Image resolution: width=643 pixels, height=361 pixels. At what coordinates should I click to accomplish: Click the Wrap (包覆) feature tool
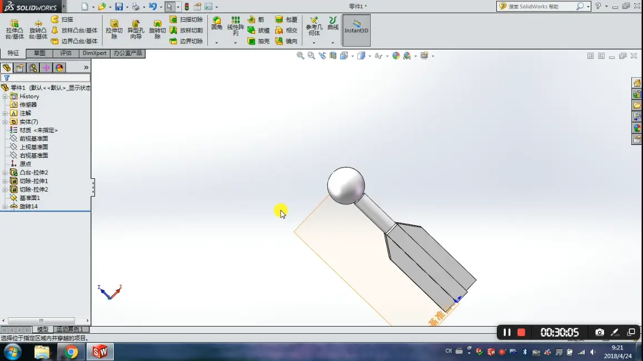[286, 19]
